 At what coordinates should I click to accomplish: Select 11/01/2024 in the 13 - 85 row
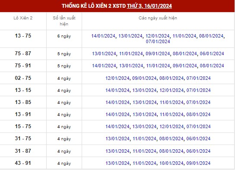[x=171, y=102]
